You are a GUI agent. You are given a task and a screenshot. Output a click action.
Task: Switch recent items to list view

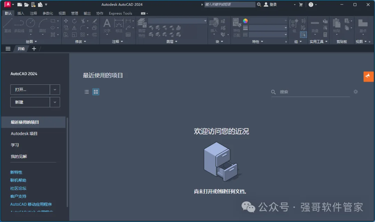[x=86, y=92]
